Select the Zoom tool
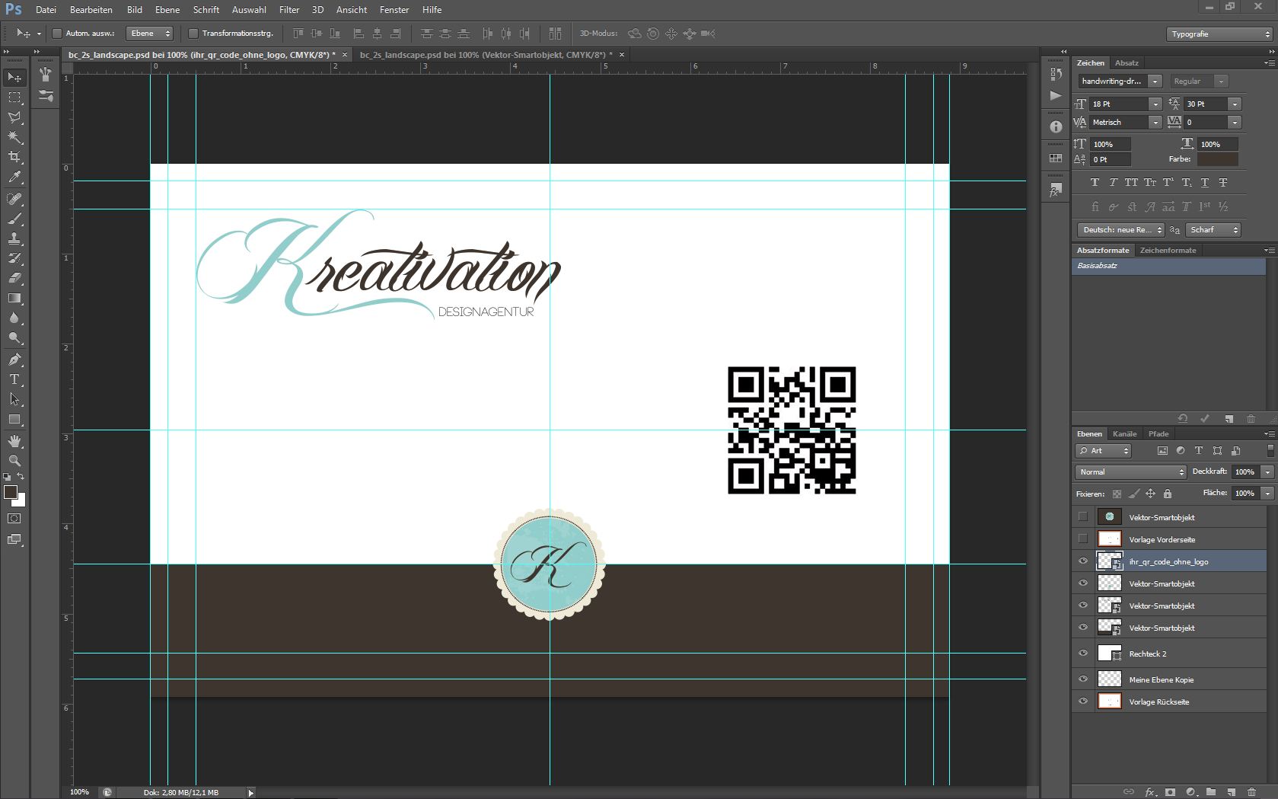Screen dimensions: 1278x799 (x=14, y=461)
